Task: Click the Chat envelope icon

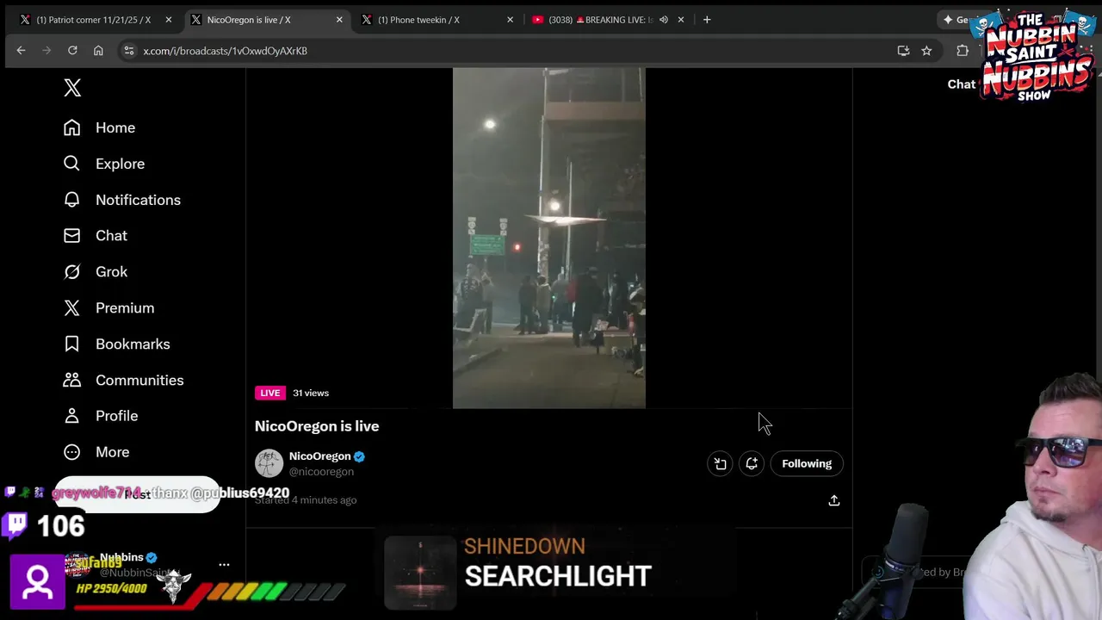Action: click(72, 236)
